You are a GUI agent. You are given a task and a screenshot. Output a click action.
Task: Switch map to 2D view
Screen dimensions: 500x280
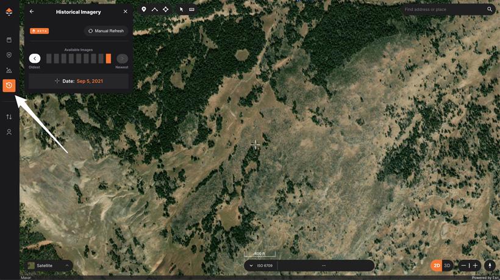437,265
